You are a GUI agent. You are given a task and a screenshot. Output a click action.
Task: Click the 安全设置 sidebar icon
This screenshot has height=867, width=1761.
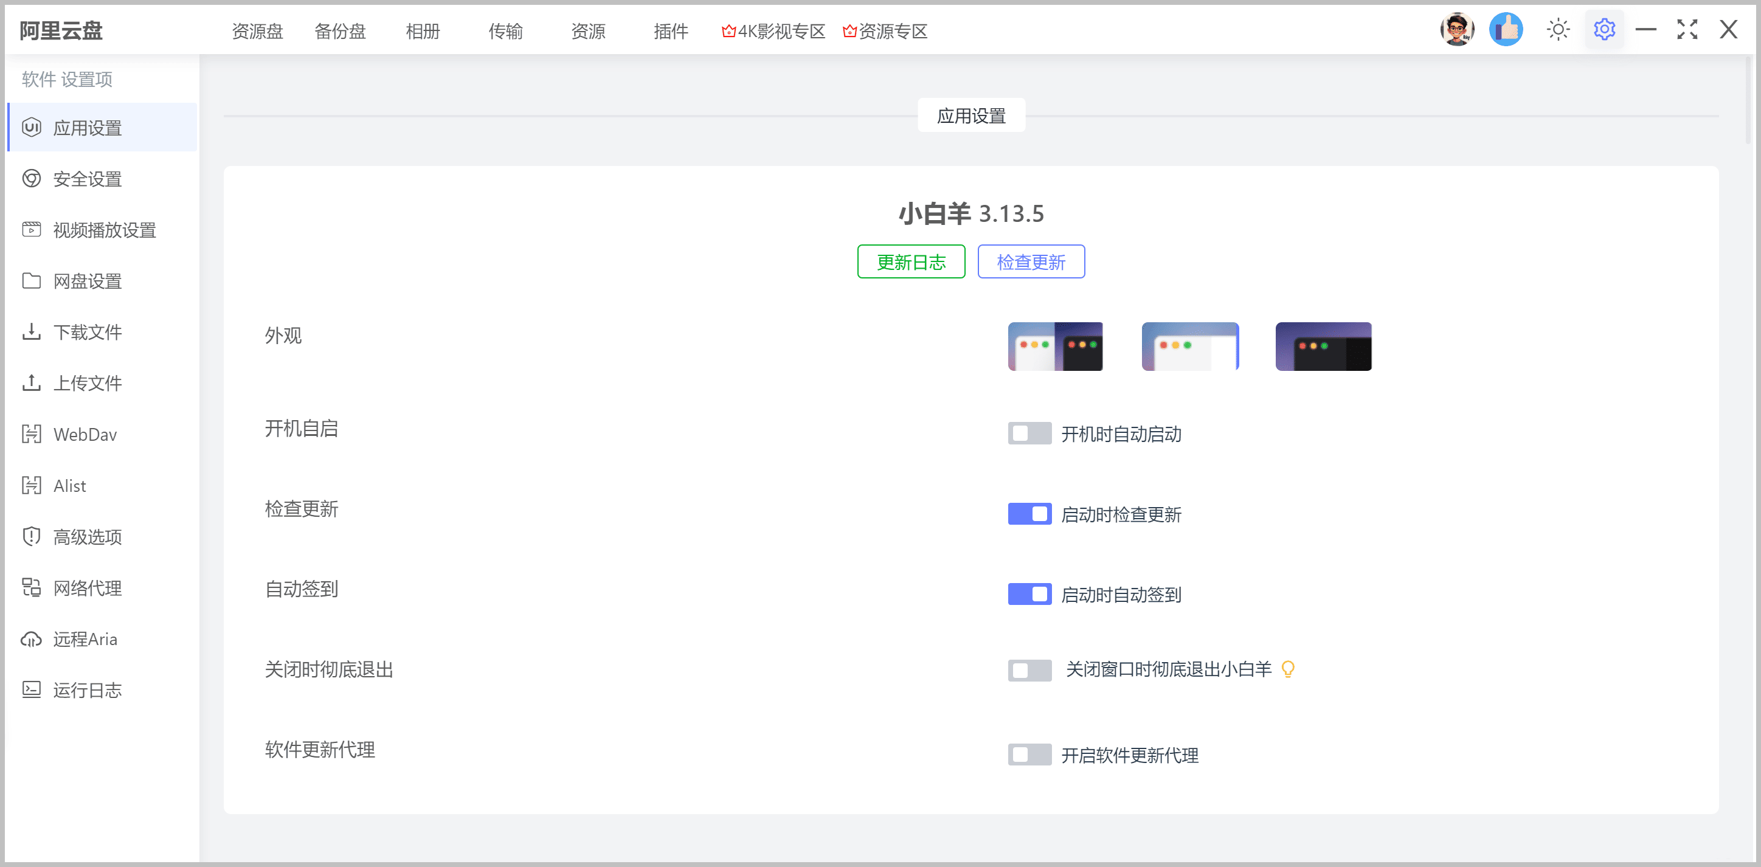pos(32,179)
